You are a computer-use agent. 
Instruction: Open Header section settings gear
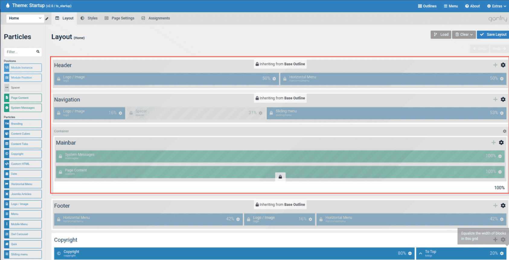click(503, 65)
